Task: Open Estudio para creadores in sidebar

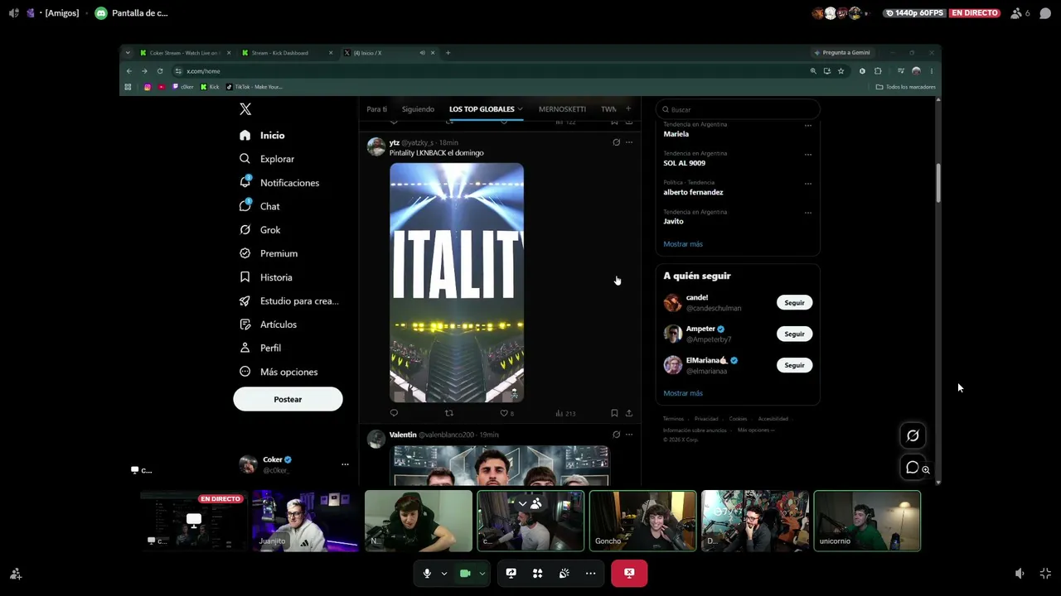Action: [x=289, y=301]
